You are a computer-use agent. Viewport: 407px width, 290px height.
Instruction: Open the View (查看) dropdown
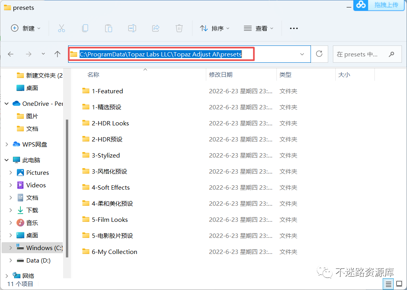click(x=258, y=28)
